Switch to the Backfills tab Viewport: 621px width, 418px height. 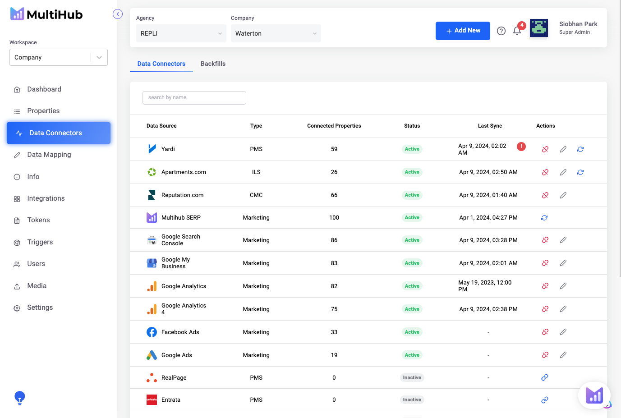click(213, 64)
